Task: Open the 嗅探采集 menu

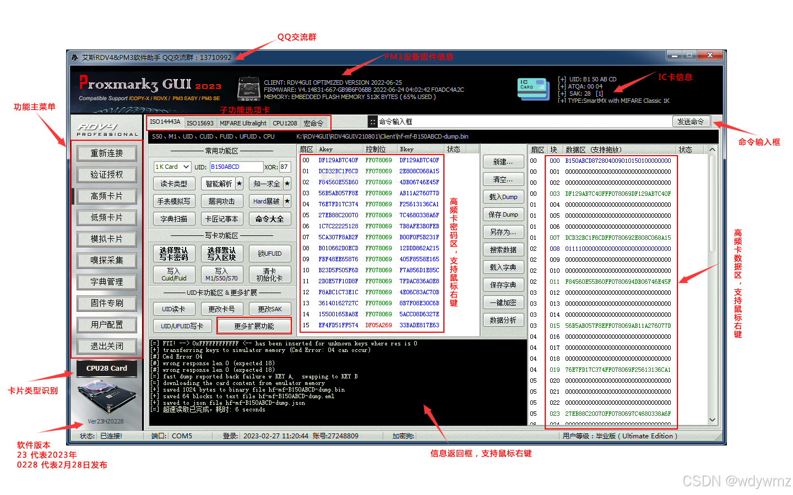Action: [x=107, y=260]
